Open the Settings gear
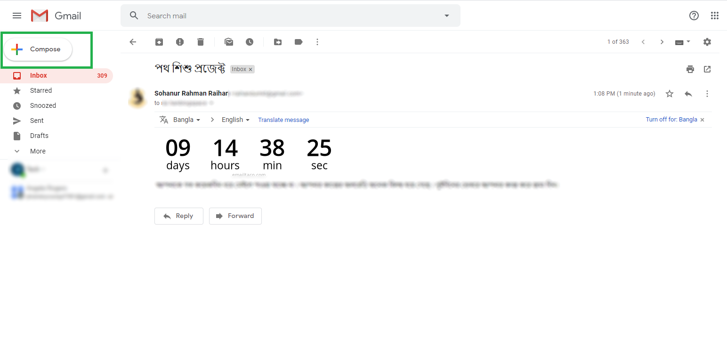Image resolution: width=727 pixels, height=355 pixels. (x=707, y=42)
